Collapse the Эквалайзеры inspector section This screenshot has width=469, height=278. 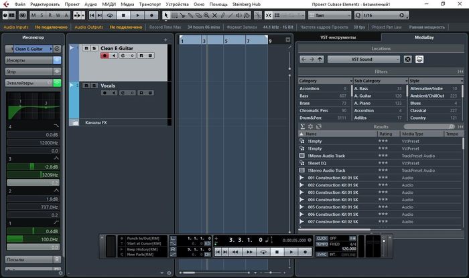coord(29,83)
